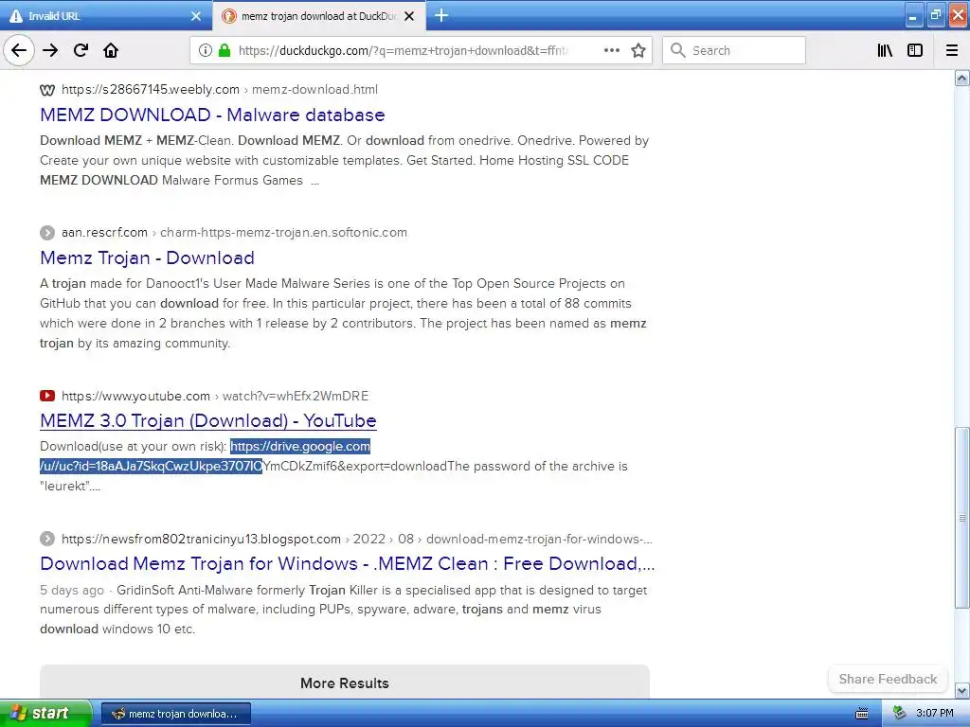
Task: Open the Memz Trojan - Download result
Action: click(147, 257)
